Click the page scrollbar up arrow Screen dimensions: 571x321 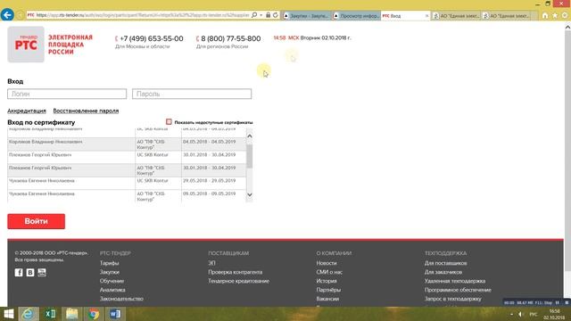coord(567,27)
